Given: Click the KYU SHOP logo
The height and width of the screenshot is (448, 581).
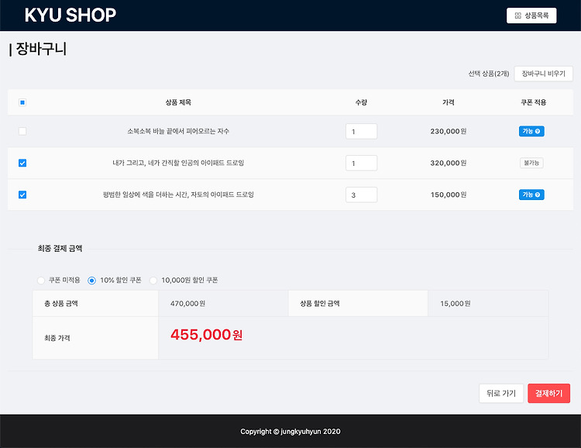Looking at the screenshot, I should tap(70, 16).
